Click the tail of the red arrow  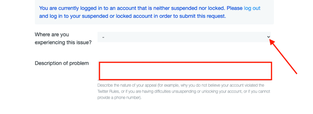[x=296, y=73]
